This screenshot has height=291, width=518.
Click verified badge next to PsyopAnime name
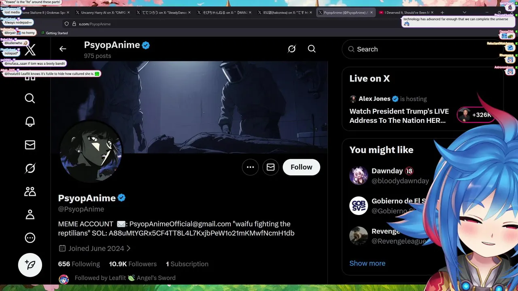121,198
